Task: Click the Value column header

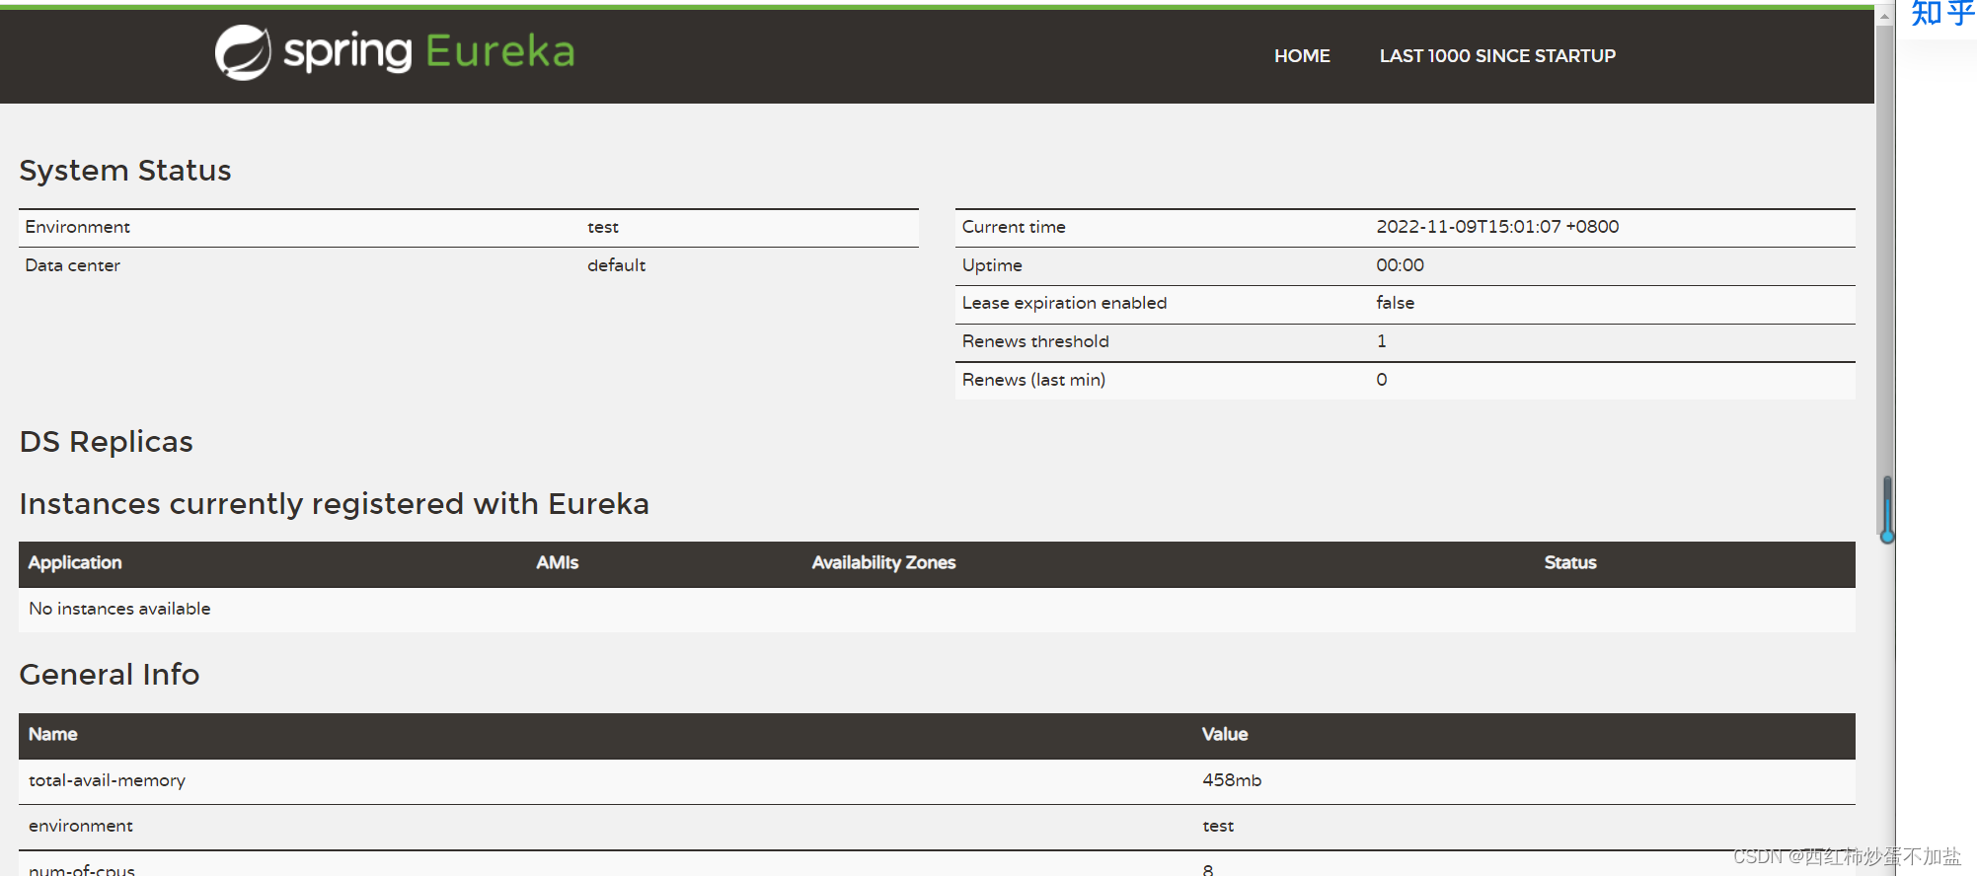Action: (x=1224, y=734)
